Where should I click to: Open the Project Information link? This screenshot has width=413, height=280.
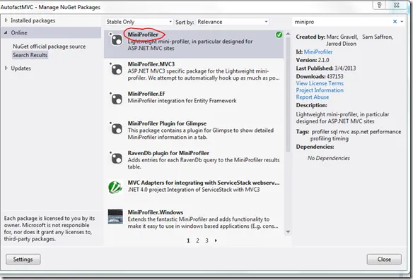[x=320, y=90]
